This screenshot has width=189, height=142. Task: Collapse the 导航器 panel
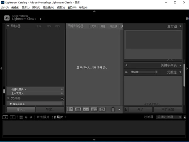coord(8,26)
